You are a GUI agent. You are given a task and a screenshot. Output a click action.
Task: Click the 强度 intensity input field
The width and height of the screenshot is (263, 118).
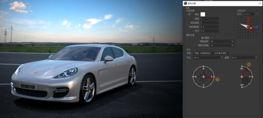pos(210,19)
